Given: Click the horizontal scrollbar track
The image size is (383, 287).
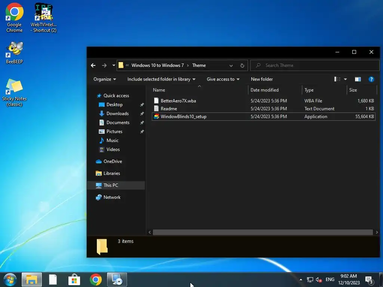Looking at the screenshot, I should (263, 232).
